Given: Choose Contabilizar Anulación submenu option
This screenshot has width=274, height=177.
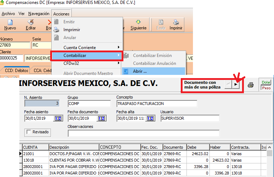Looking at the screenshot, I should (x=154, y=63).
